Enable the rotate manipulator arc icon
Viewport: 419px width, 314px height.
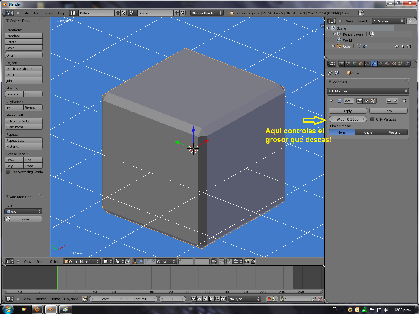[147, 261]
